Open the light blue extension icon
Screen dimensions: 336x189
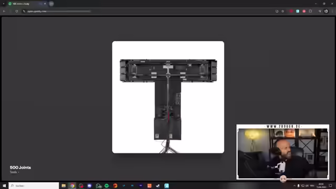click(x=298, y=11)
